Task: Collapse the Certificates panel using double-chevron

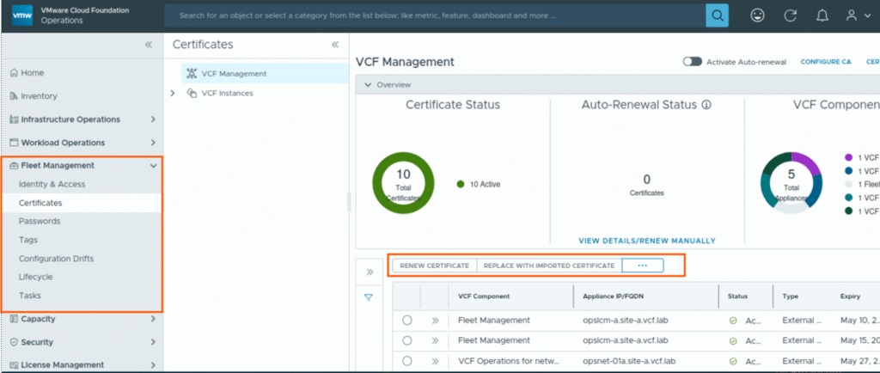Action: pos(334,45)
